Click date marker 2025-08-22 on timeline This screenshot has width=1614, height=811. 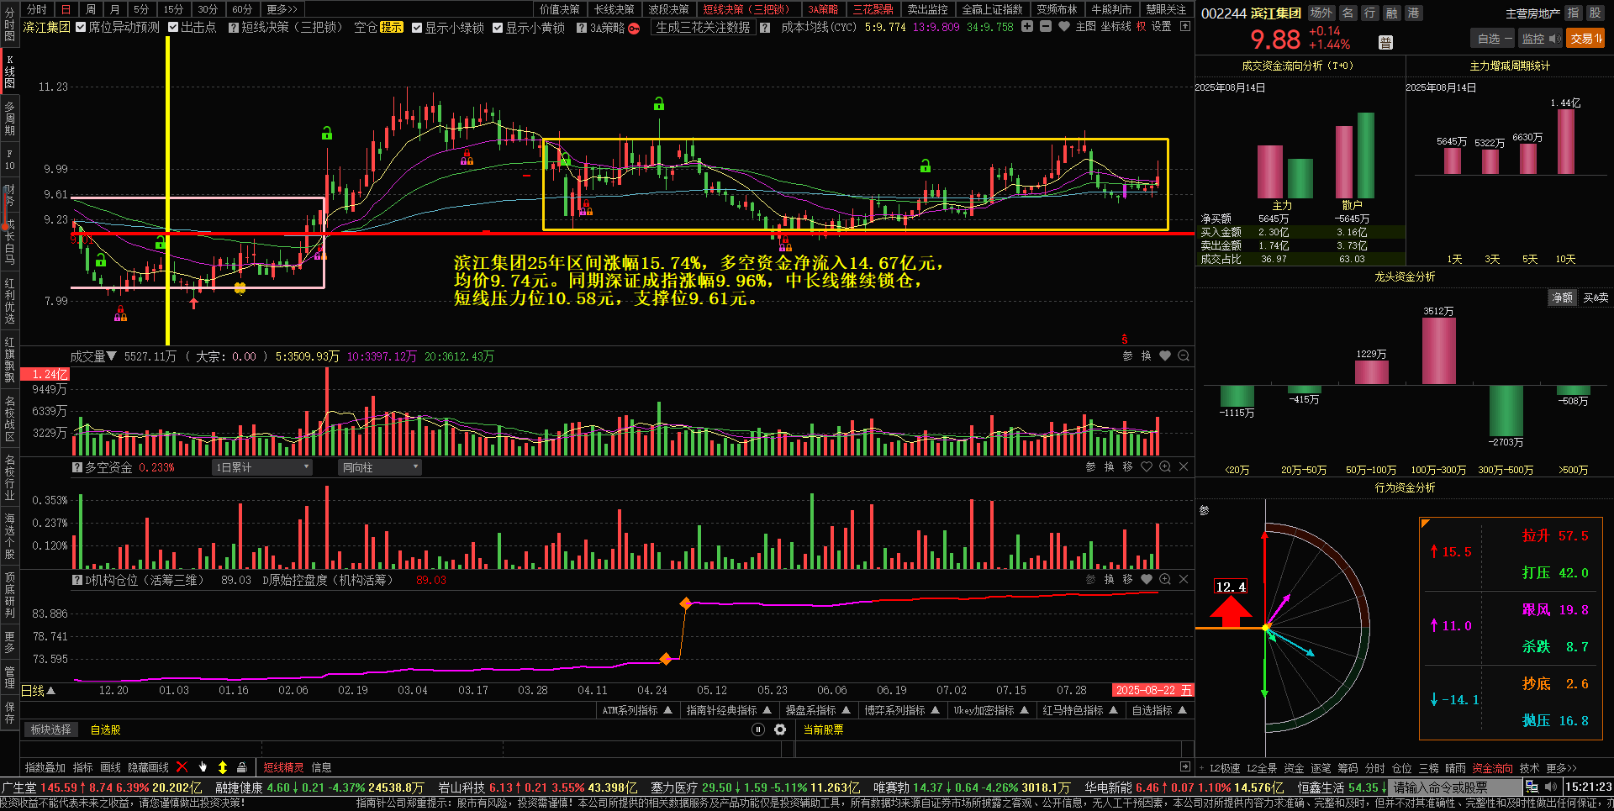pyautogui.click(x=1152, y=690)
